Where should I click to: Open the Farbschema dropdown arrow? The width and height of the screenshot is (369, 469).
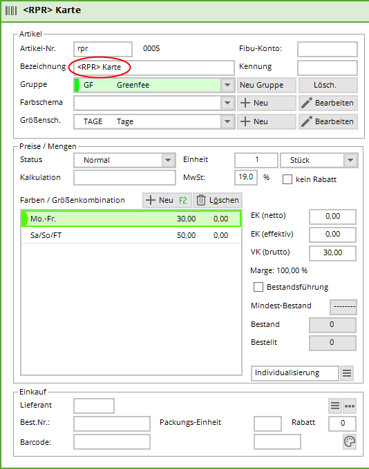click(x=227, y=103)
